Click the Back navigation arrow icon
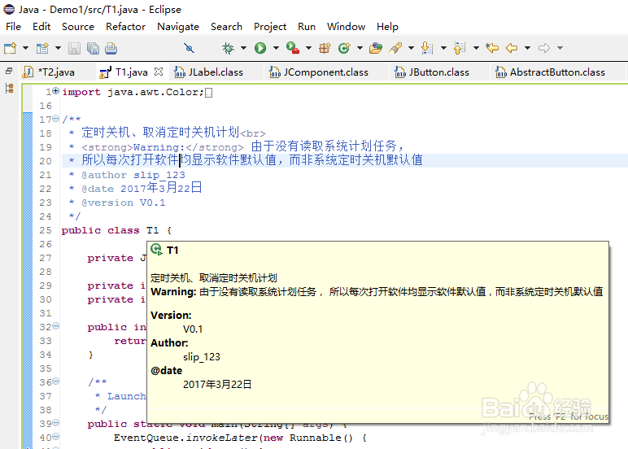The height and width of the screenshot is (449, 628). [x=512, y=49]
